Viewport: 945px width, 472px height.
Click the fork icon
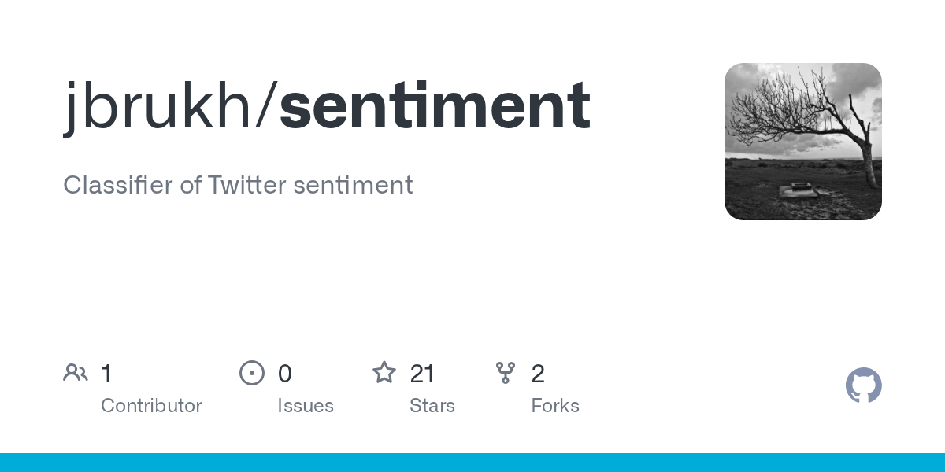pos(506,373)
